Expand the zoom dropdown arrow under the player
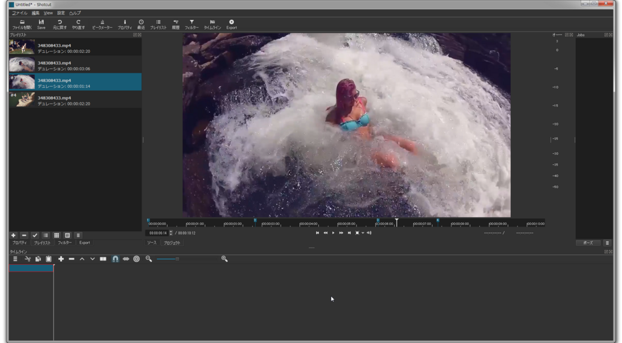Image resolution: width=622 pixels, height=343 pixels. (363, 233)
